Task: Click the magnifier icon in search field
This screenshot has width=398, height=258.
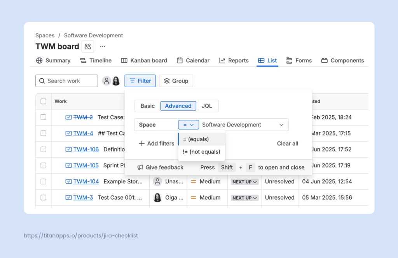Action: [42, 81]
